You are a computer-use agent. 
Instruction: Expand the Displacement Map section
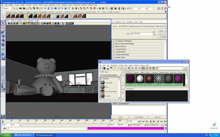point(113,55)
